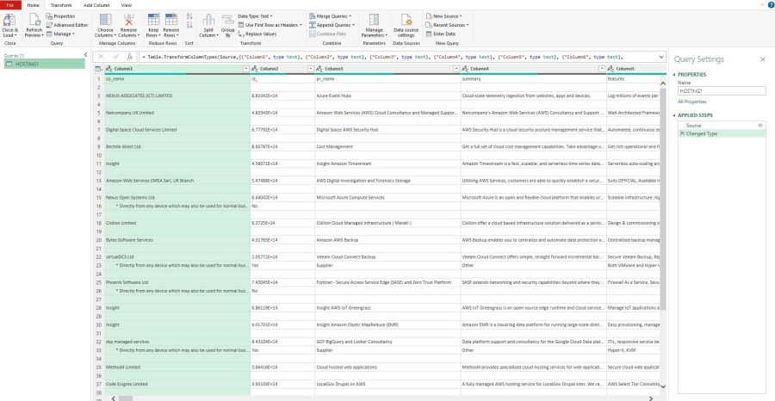This screenshot has width=775, height=401.
Task: Open the Column1 filter dropdown
Action: pos(246,69)
